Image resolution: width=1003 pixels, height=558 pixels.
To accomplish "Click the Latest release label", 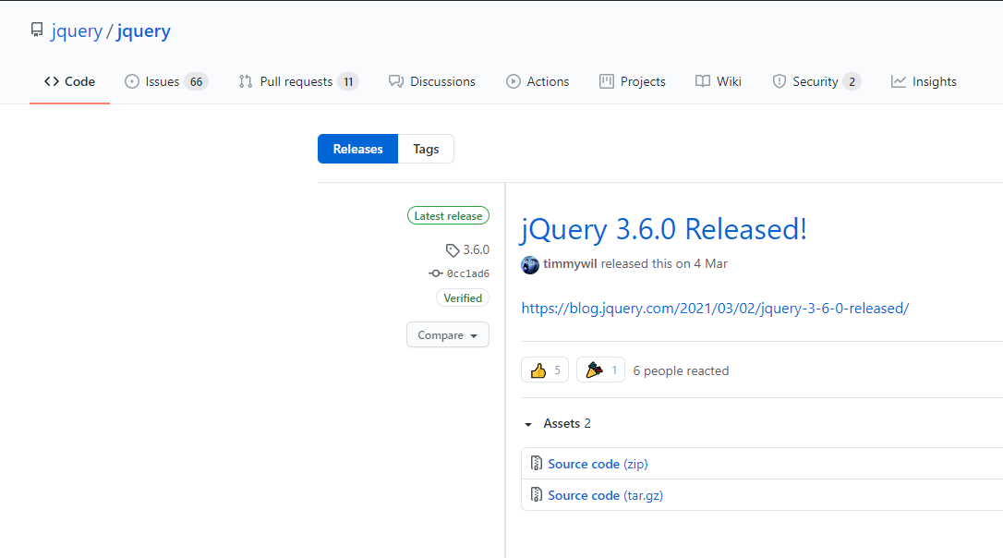I will [x=449, y=215].
